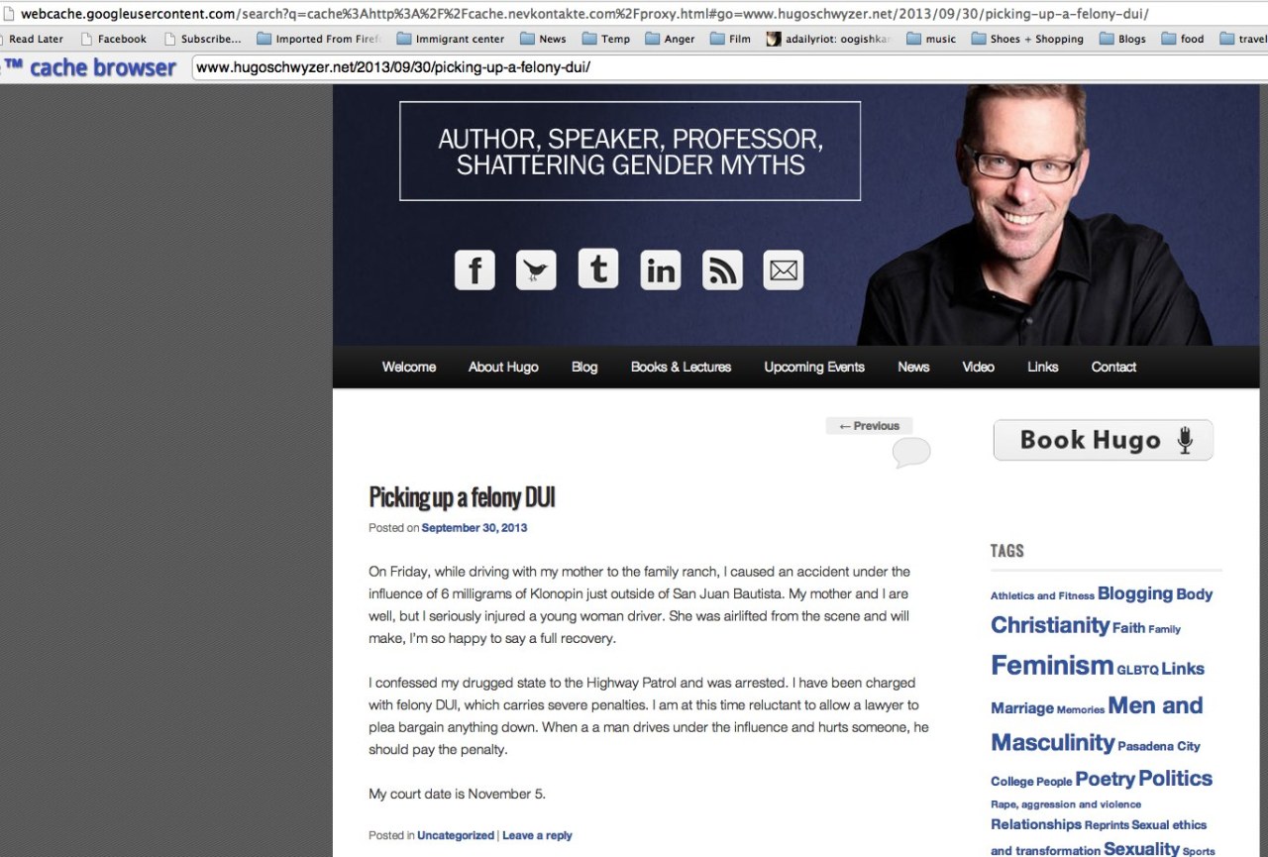Click the cache browser URL input field
The image size is (1268, 857).
(729, 68)
